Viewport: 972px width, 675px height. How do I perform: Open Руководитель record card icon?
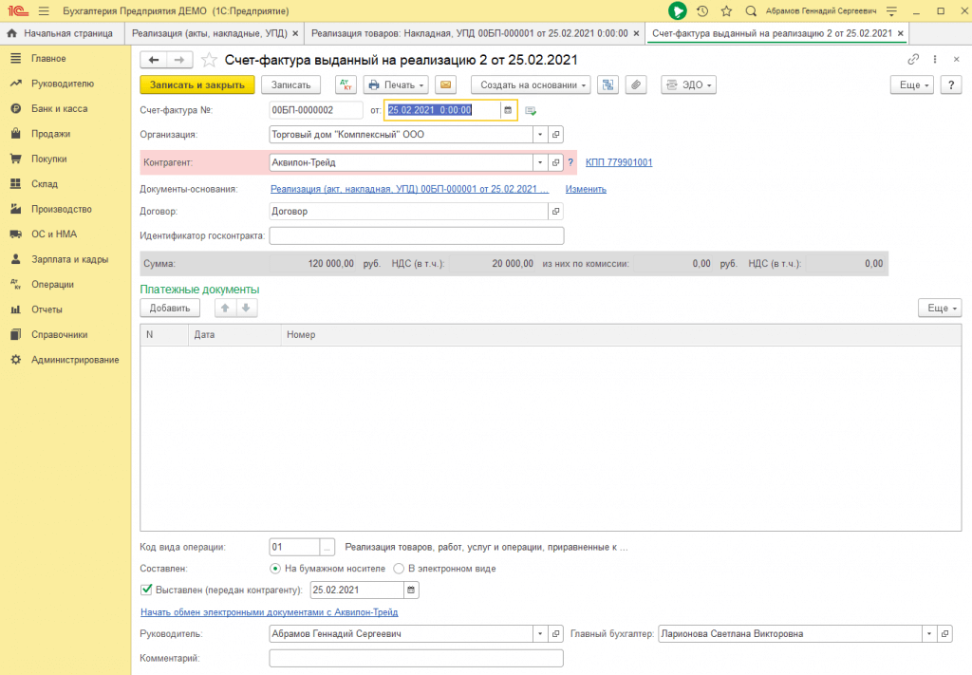coord(556,634)
